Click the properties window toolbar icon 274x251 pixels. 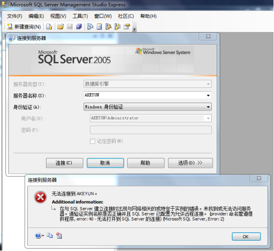click(127, 27)
